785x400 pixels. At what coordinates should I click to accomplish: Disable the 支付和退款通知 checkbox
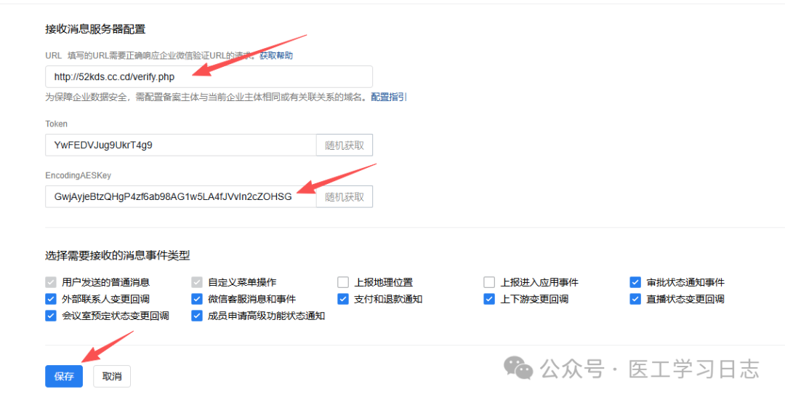pos(343,299)
